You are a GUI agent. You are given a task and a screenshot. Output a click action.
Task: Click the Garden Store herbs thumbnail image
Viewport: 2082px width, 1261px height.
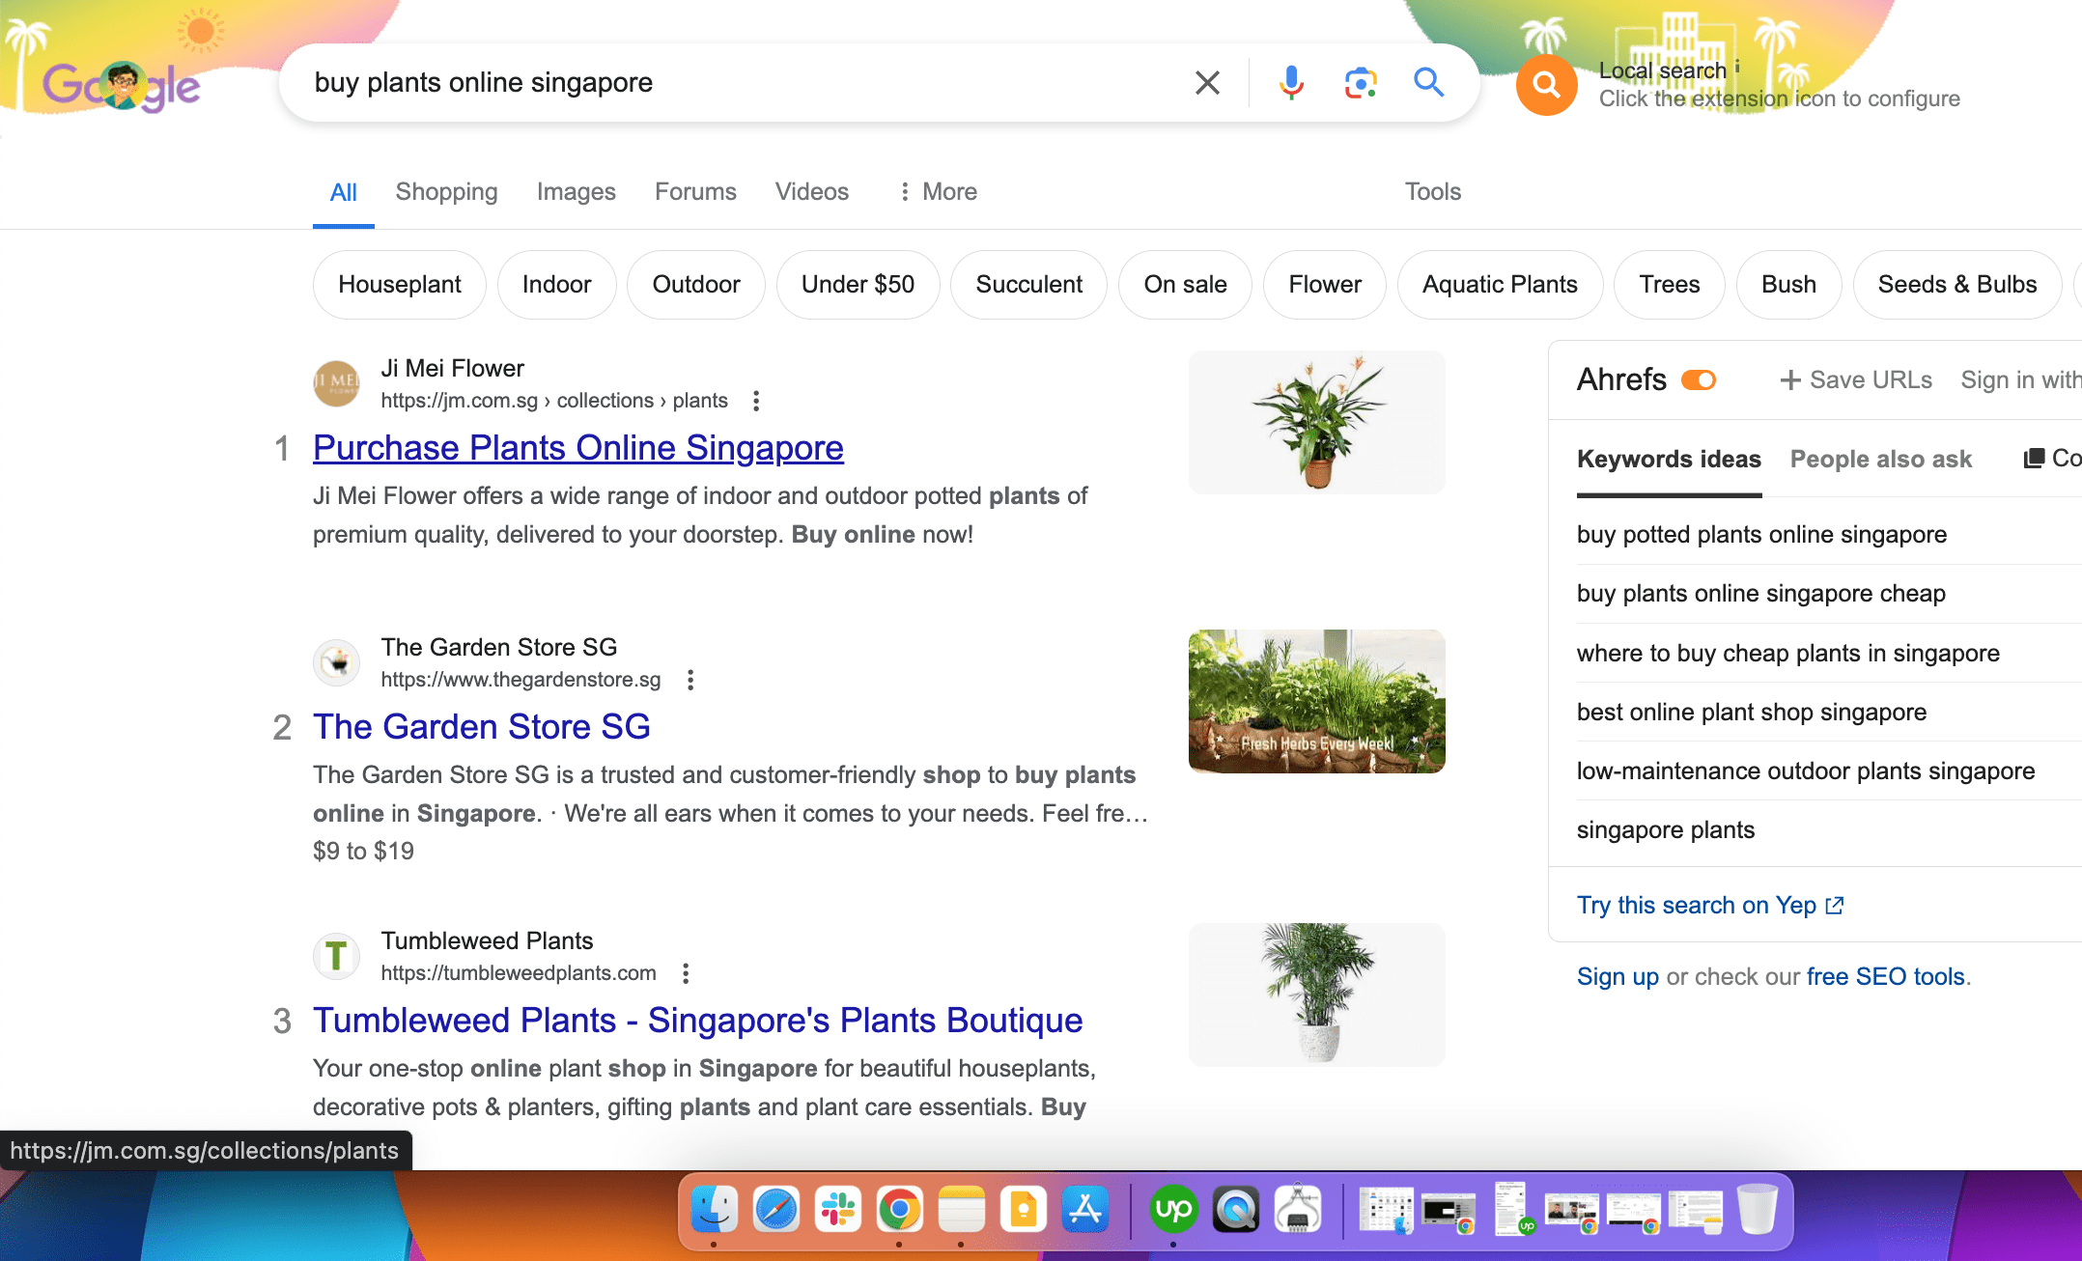[x=1316, y=701]
